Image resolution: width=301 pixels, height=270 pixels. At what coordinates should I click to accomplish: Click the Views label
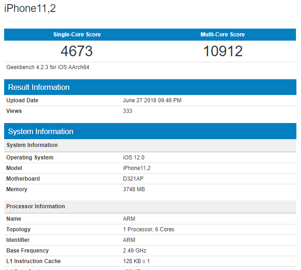[x=14, y=111]
